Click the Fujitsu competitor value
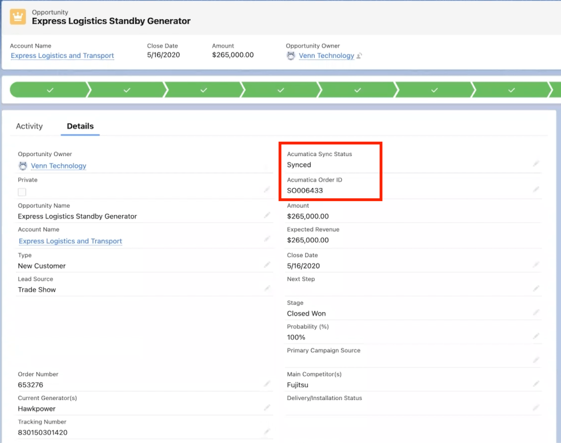Viewport: 561px width, 443px height. click(x=297, y=385)
